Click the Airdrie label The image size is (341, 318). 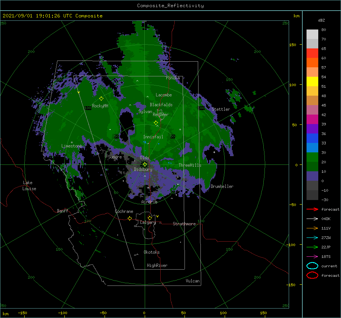pyautogui.click(x=149, y=202)
